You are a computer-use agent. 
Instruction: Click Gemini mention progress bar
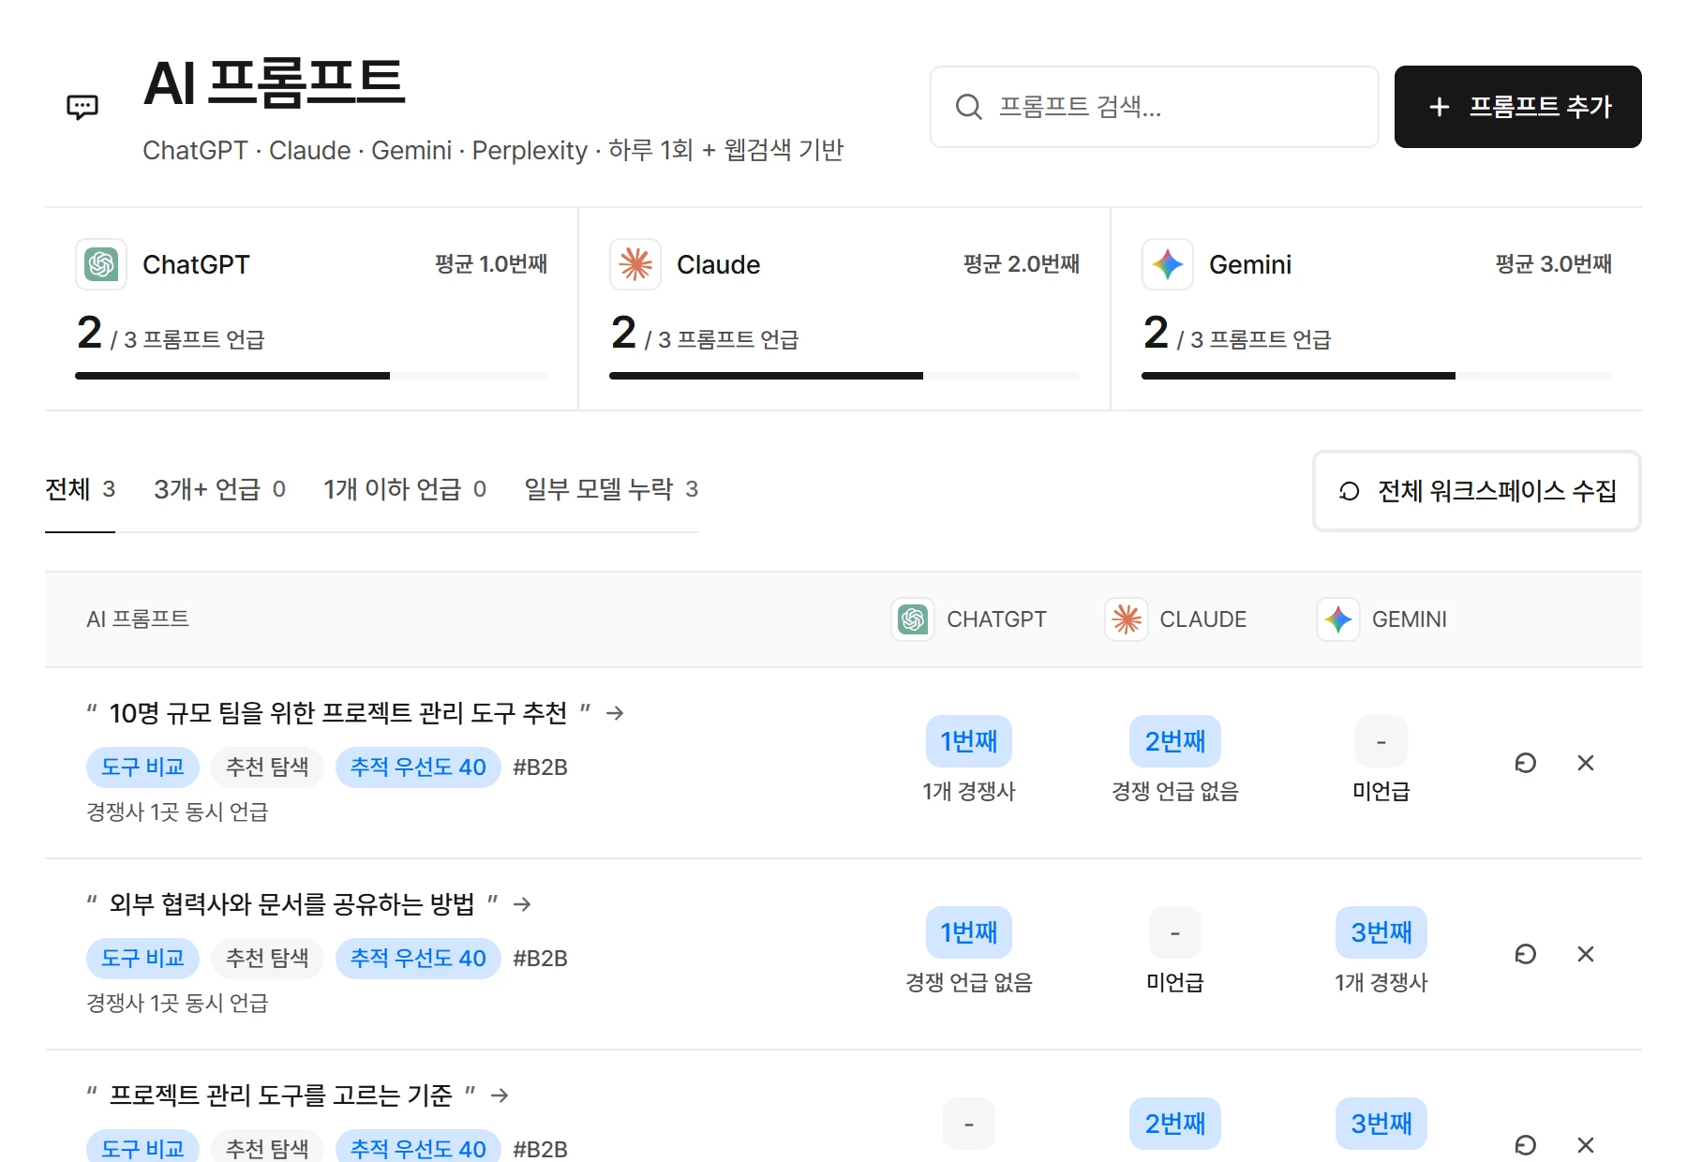(x=1377, y=376)
